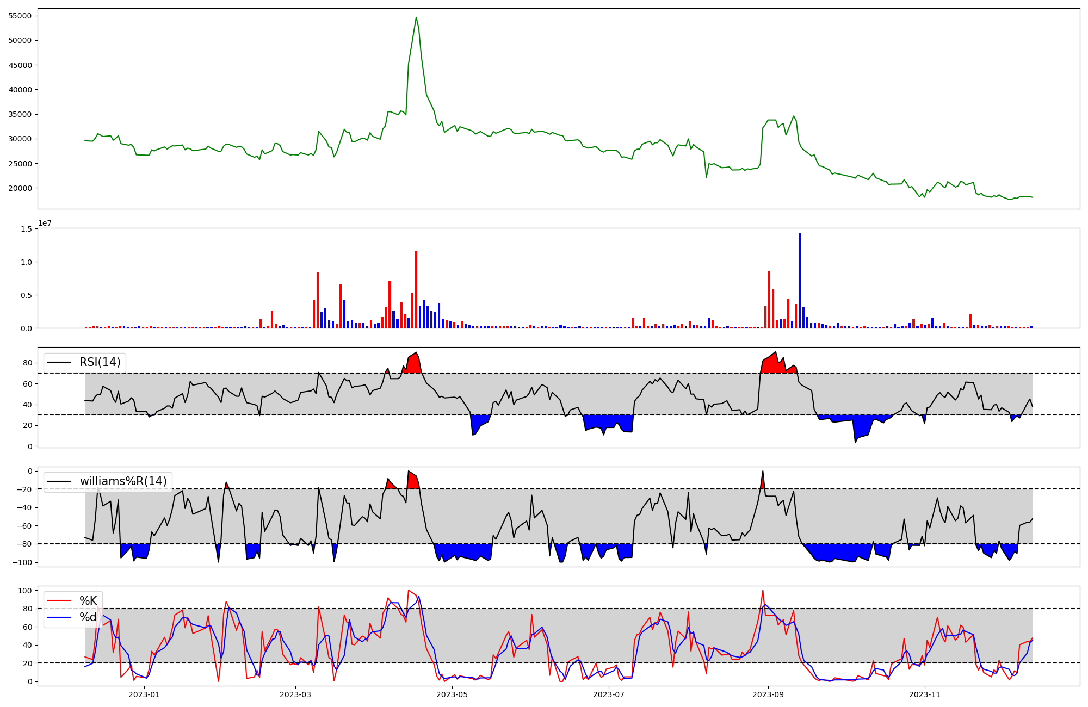1088x707 pixels.
Task: Click the 2023-03 date tick label
Action: tap(295, 694)
